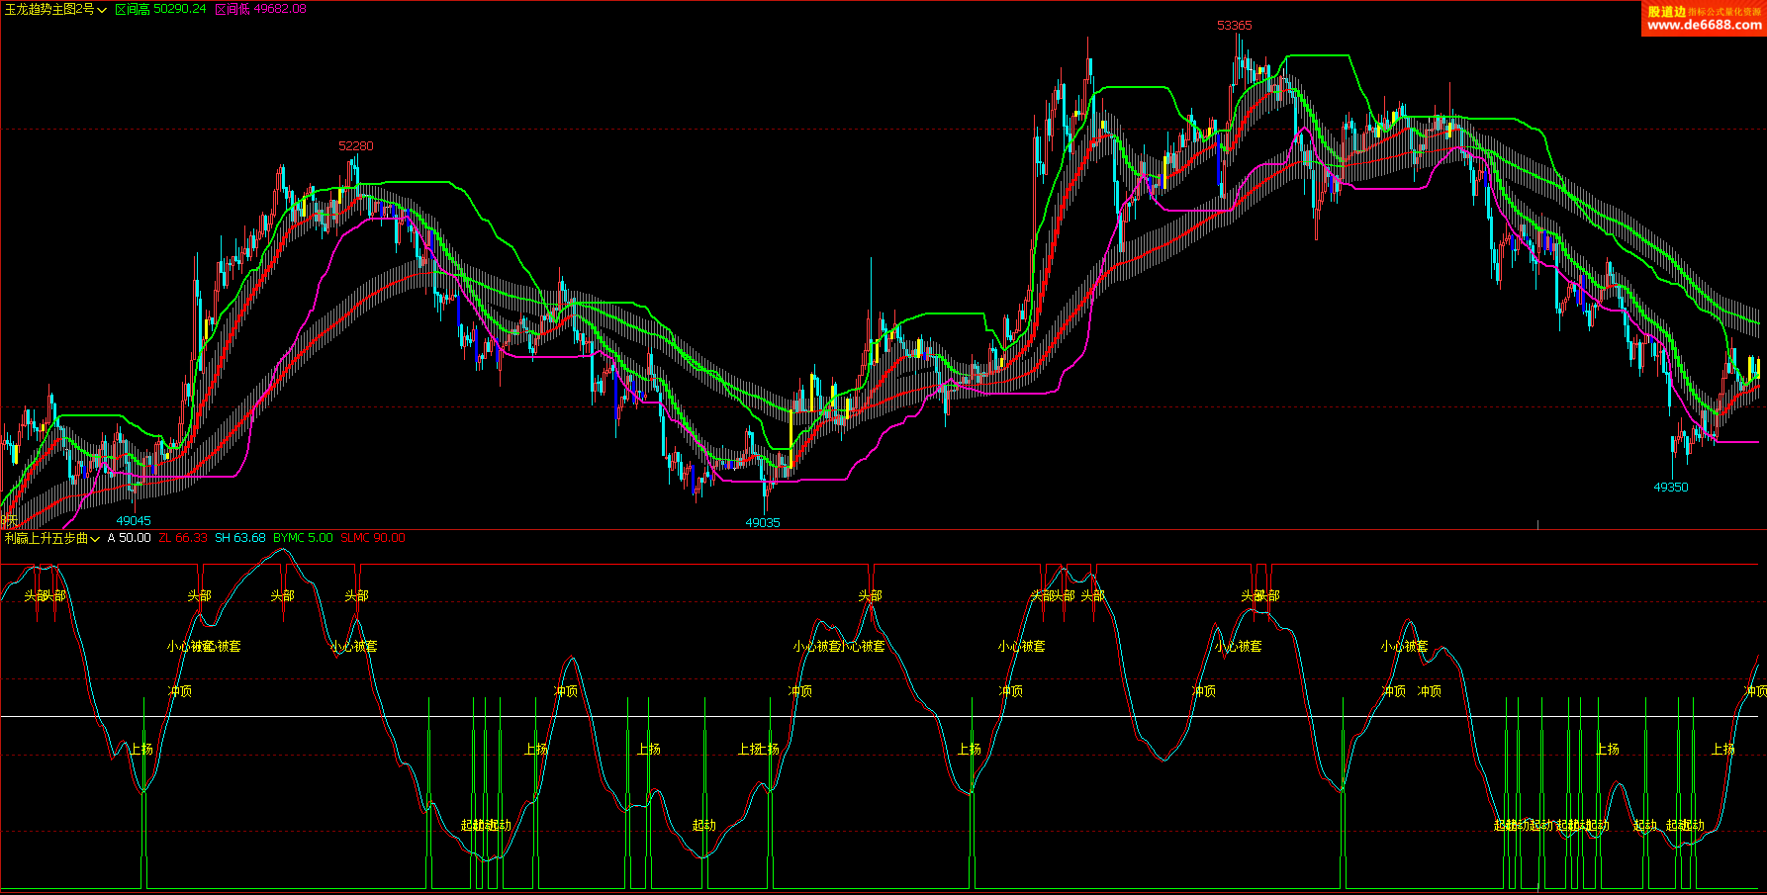Image resolution: width=1767 pixels, height=895 pixels.
Task: Select the ZL 66.33 parameter value
Action: point(183,538)
